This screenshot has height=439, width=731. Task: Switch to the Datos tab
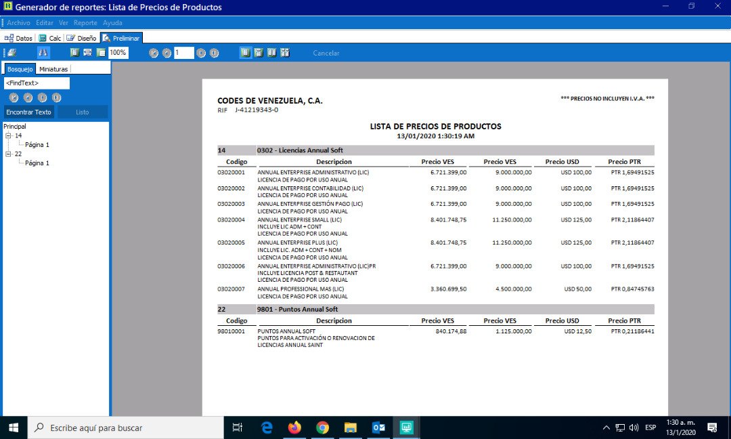(19, 38)
